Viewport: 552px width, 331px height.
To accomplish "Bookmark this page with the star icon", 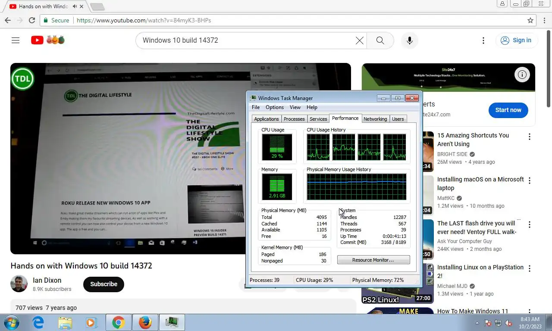I will pos(530,20).
